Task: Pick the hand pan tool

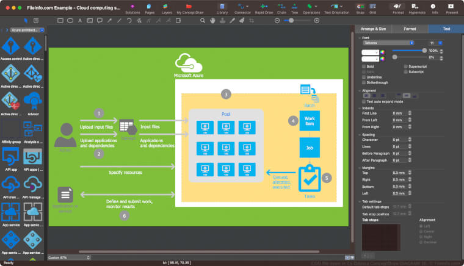Action: pyautogui.click(x=212, y=21)
